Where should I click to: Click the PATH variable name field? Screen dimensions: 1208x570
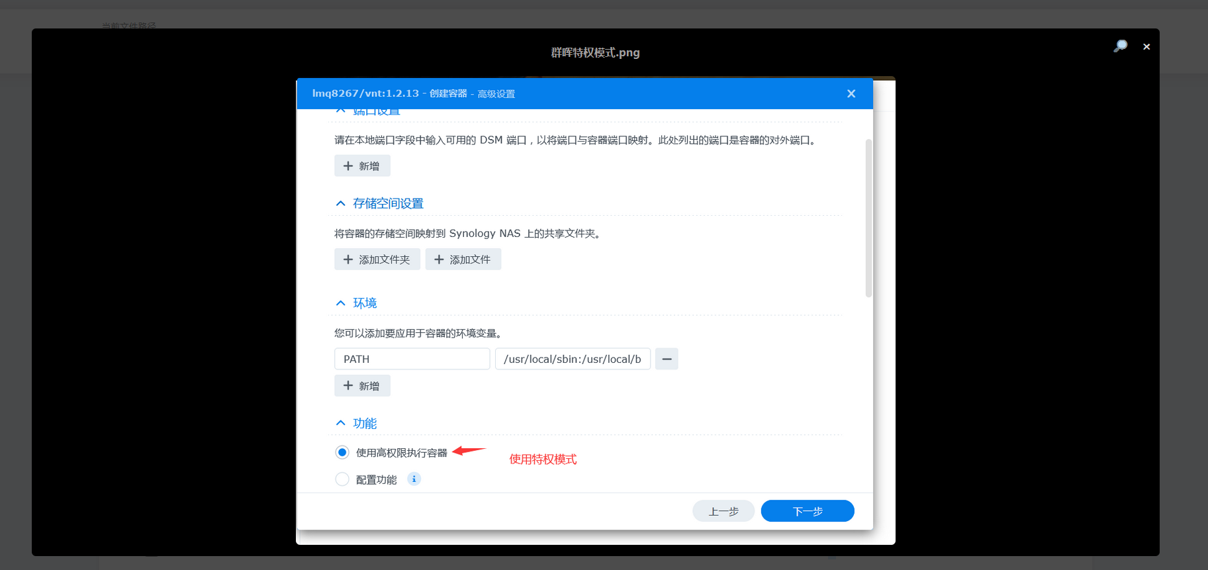[412, 359]
